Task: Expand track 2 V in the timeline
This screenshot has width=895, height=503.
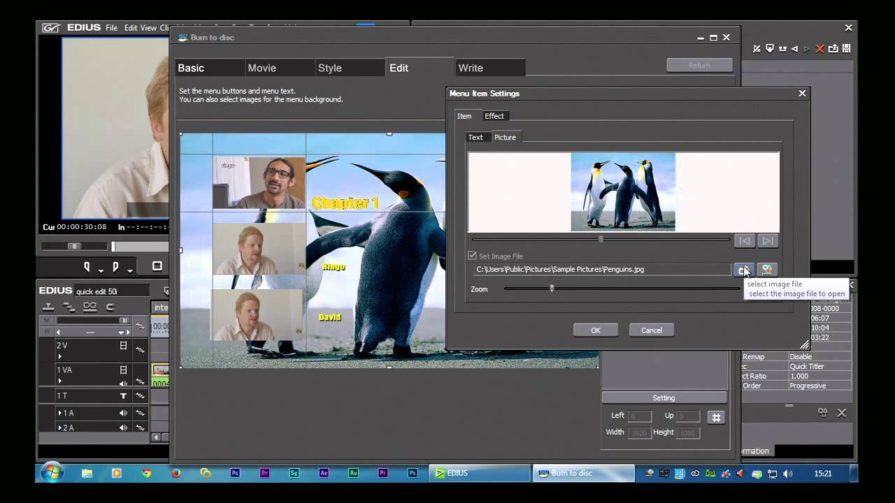Action: pyautogui.click(x=60, y=356)
